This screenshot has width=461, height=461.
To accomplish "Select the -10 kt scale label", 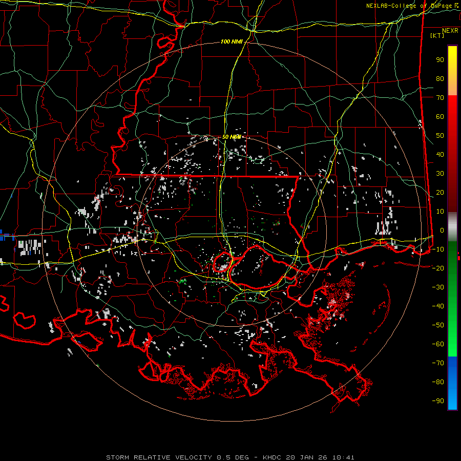I will 438,249.
